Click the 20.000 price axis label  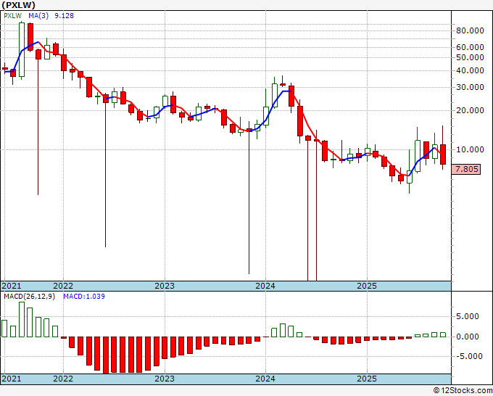(470, 110)
